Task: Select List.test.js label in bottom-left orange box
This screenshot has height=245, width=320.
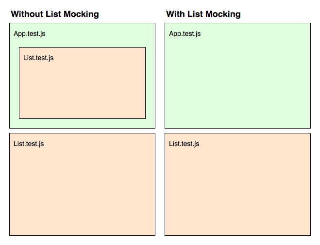Action: (29, 144)
